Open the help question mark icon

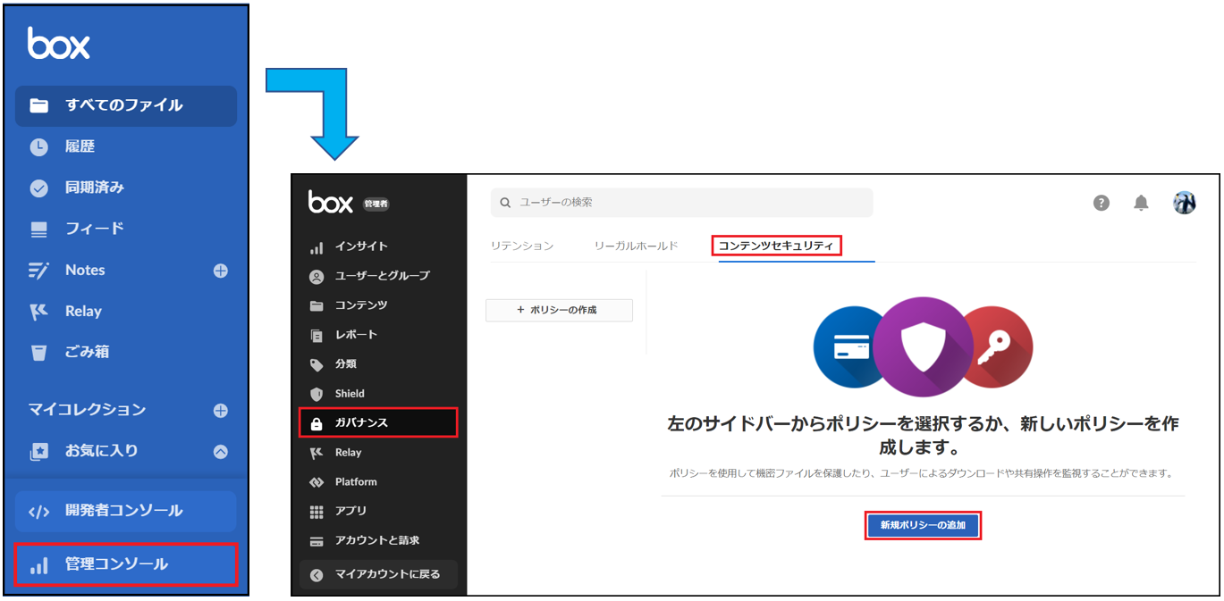(x=1102, y=203)
